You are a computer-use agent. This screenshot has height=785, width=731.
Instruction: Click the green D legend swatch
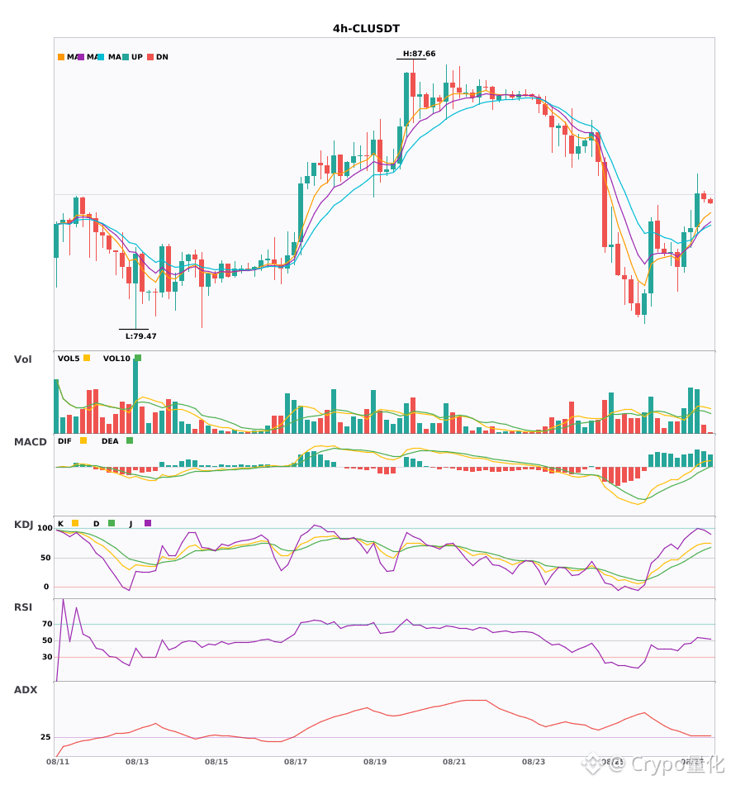pos(112,523)
